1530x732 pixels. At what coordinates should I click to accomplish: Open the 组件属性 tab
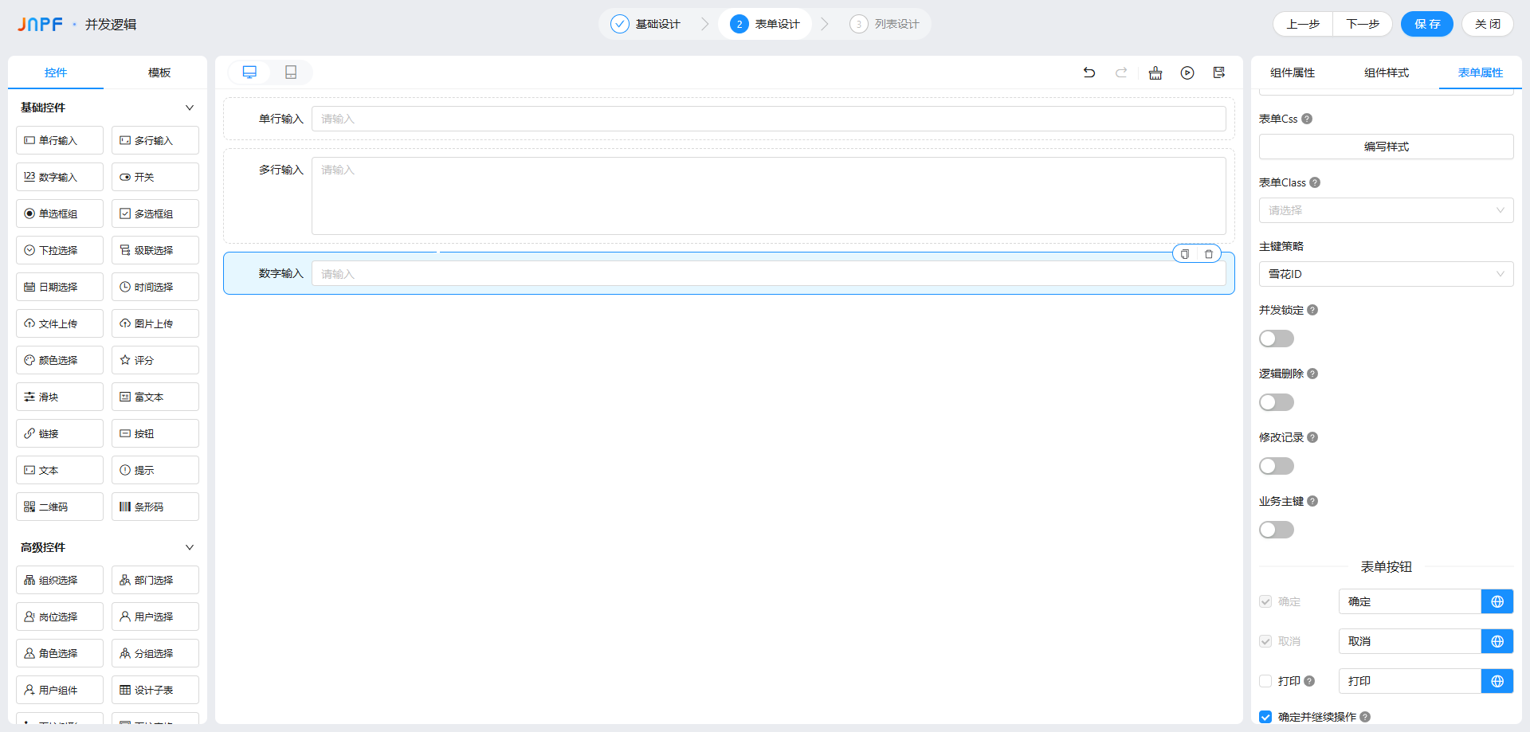(1293, 72)
